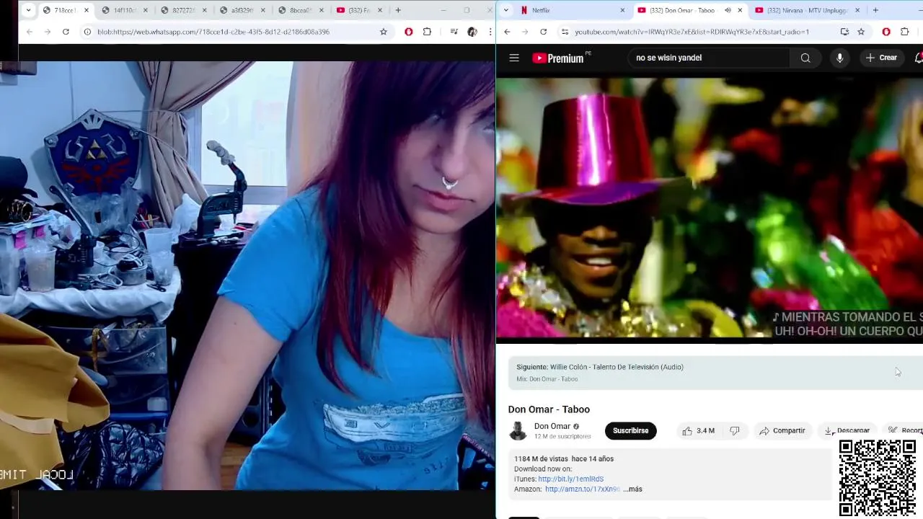This screenshot has width=923, height=519.
Task: Open tab search dropdown in right browser window
Action: point(505,10)
